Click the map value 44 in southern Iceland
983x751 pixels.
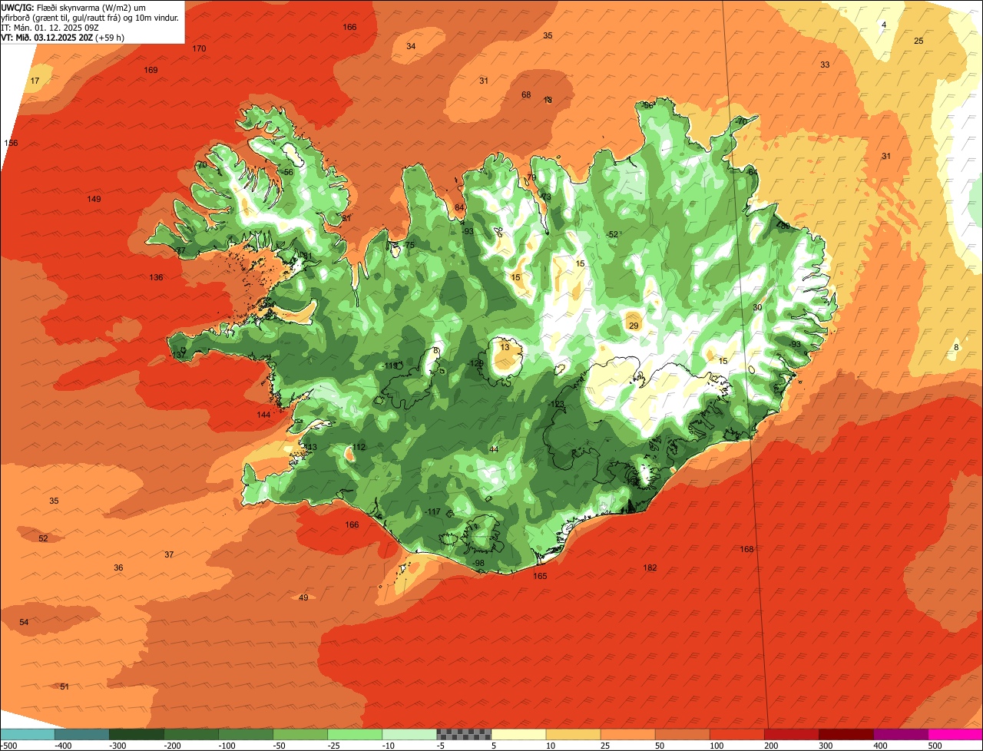click(494, 449)
